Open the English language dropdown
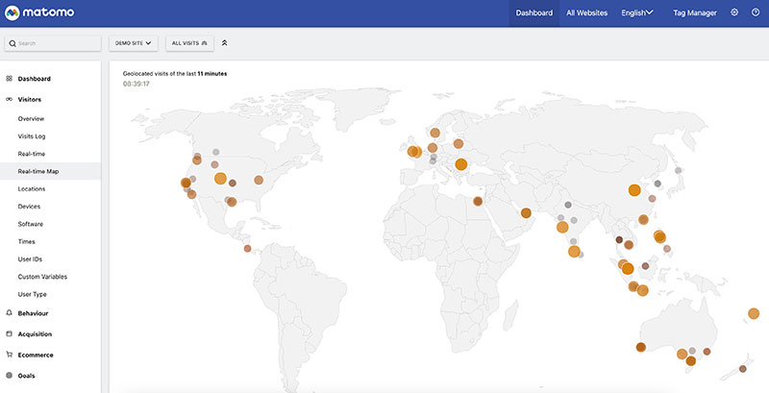The height and width of the screenshot is (393, 769). [636, 13]
